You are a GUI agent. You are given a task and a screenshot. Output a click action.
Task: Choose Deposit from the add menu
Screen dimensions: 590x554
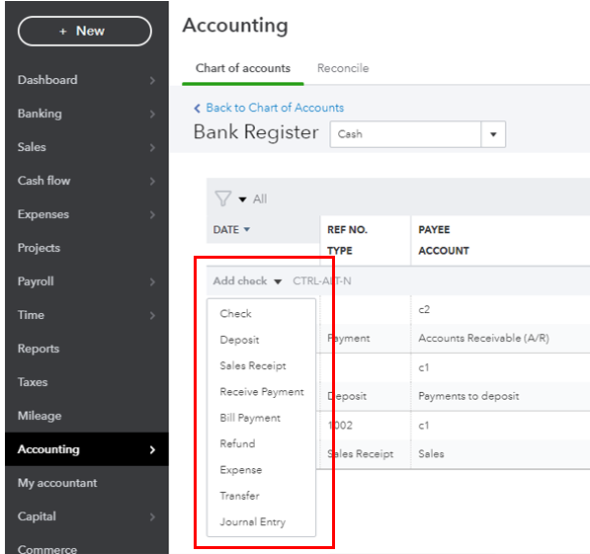click(239, 340)
